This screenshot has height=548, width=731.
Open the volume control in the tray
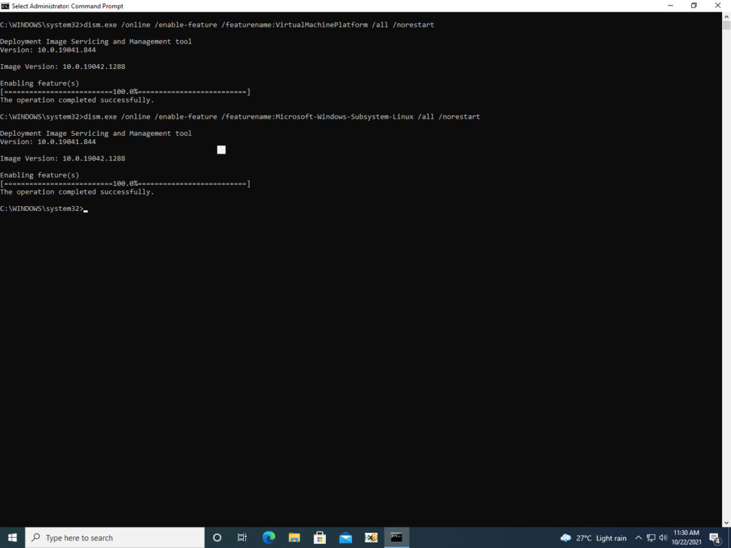point(661,537)
